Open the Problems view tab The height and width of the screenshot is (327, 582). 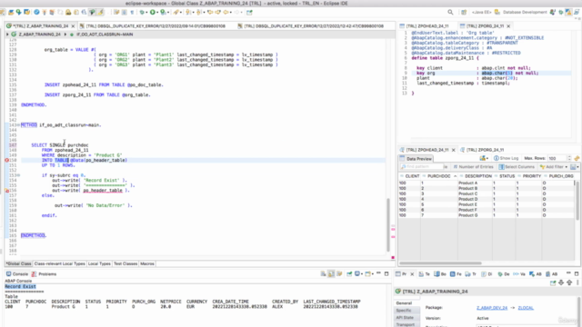tap(44, 274)
